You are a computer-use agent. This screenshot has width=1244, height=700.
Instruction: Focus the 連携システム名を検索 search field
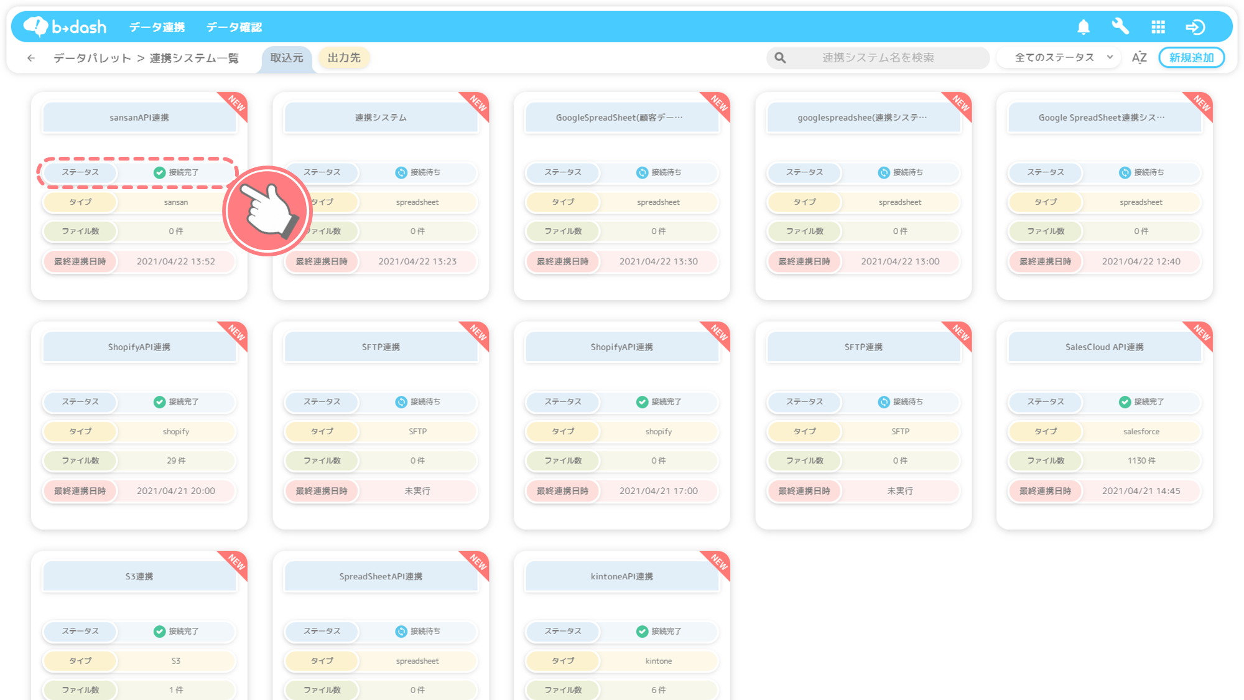(x=878, y=58)
